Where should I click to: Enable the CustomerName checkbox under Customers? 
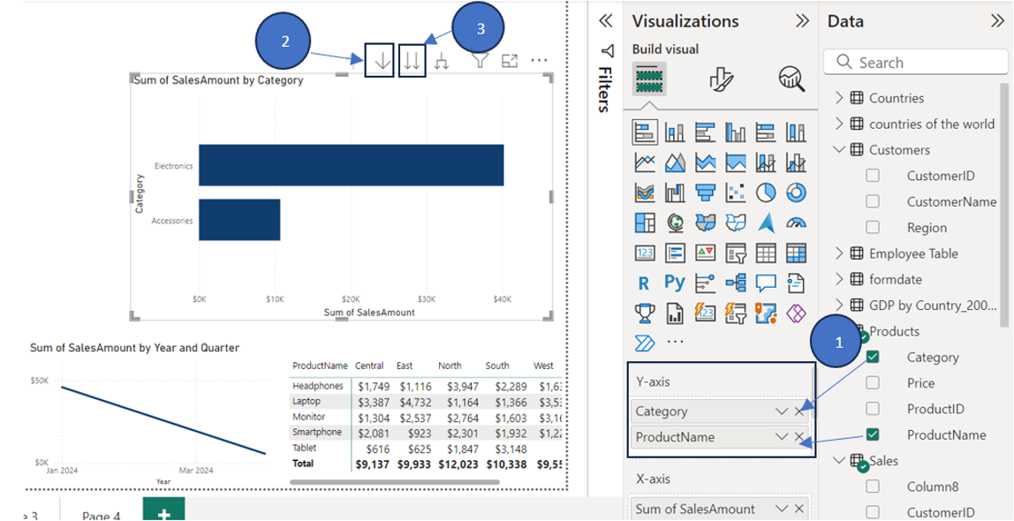872,202
